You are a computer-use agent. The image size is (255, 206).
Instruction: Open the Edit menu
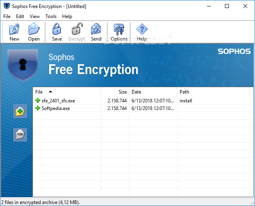point(20,16)
